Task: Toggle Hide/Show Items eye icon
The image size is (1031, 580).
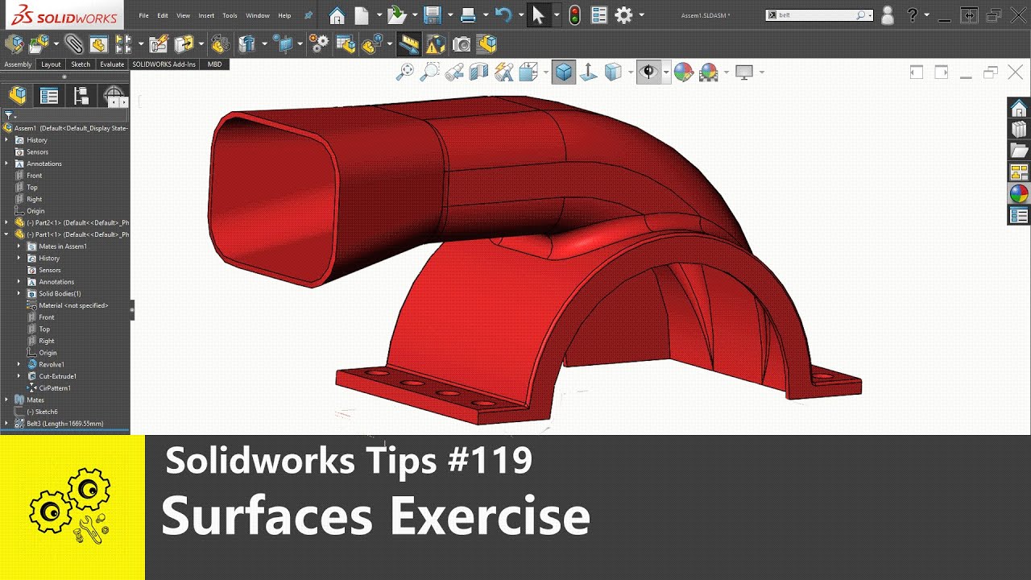Action: click(x=648, y=72)
